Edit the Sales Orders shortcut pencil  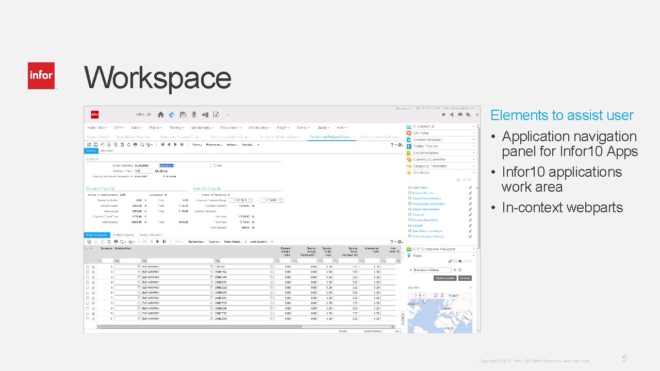(470, 188)
